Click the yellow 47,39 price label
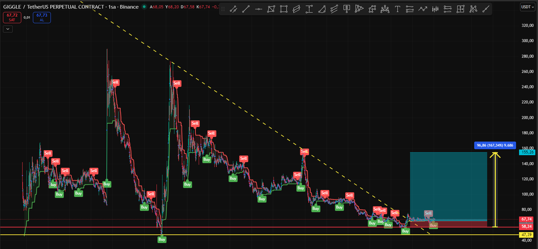538x249 pixels. 527,235
